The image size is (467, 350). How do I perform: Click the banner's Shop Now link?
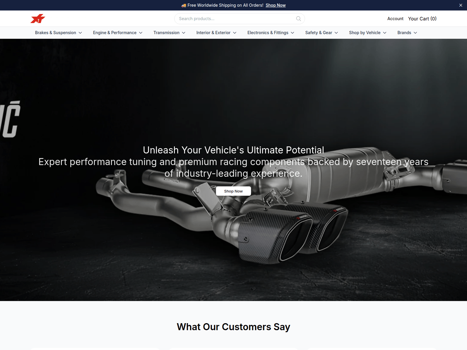click(x=276, y=5)
